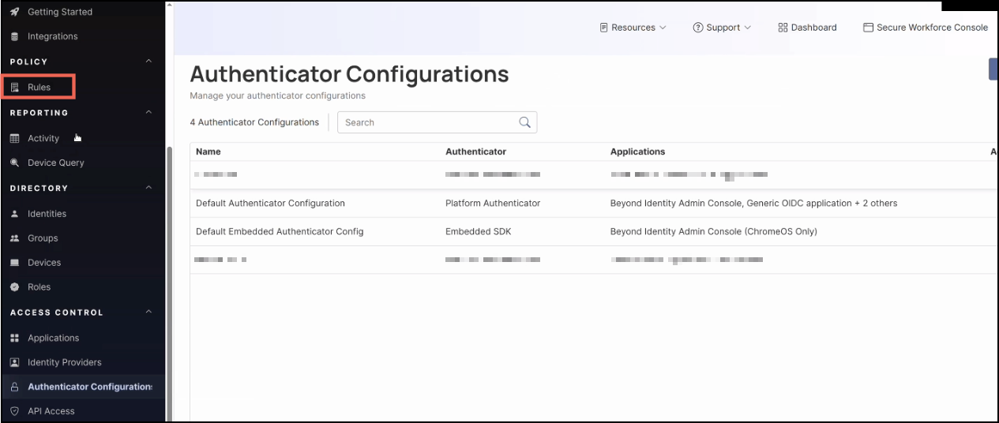
Task: Click the Rules icon under Policy
Action: coord(14,88)
